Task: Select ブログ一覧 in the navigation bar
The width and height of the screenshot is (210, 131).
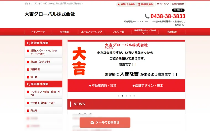Action: click(x=118, y=32)
